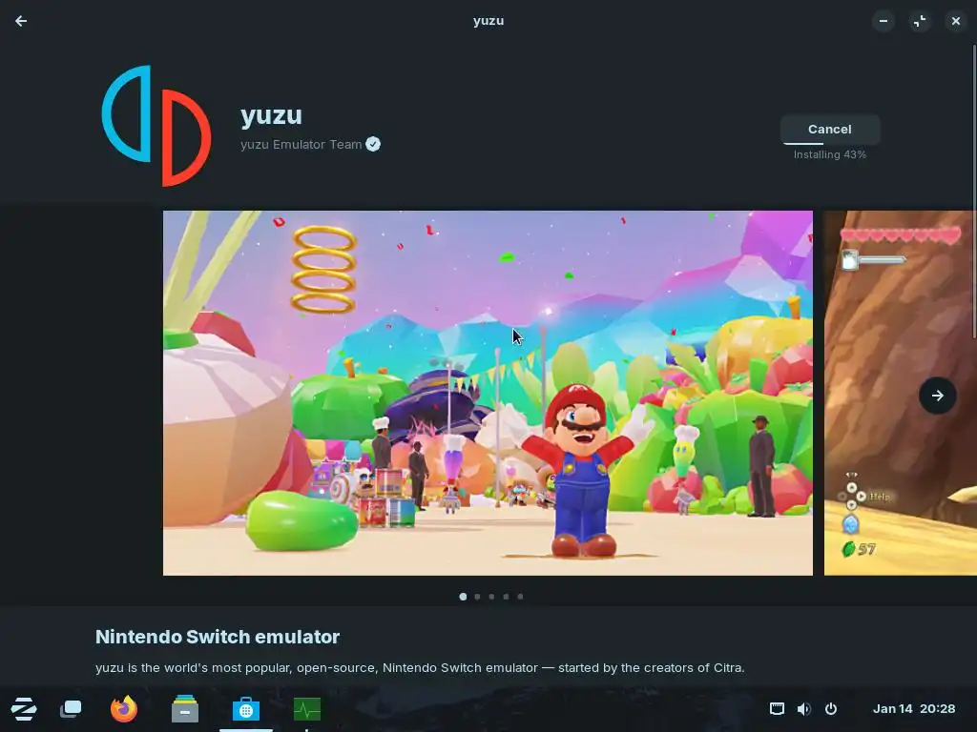Viewport: 977px width, 732px height.
Task: Select fifth carousel dot
Action: 520,597
